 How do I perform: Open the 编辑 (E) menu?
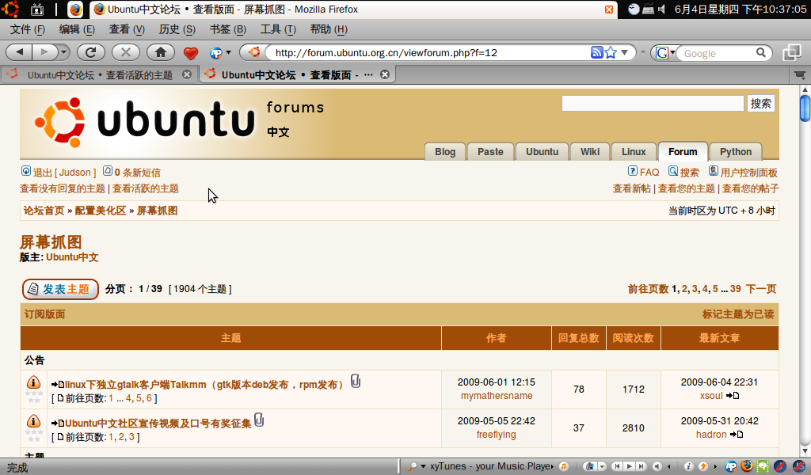click(77, 29)
